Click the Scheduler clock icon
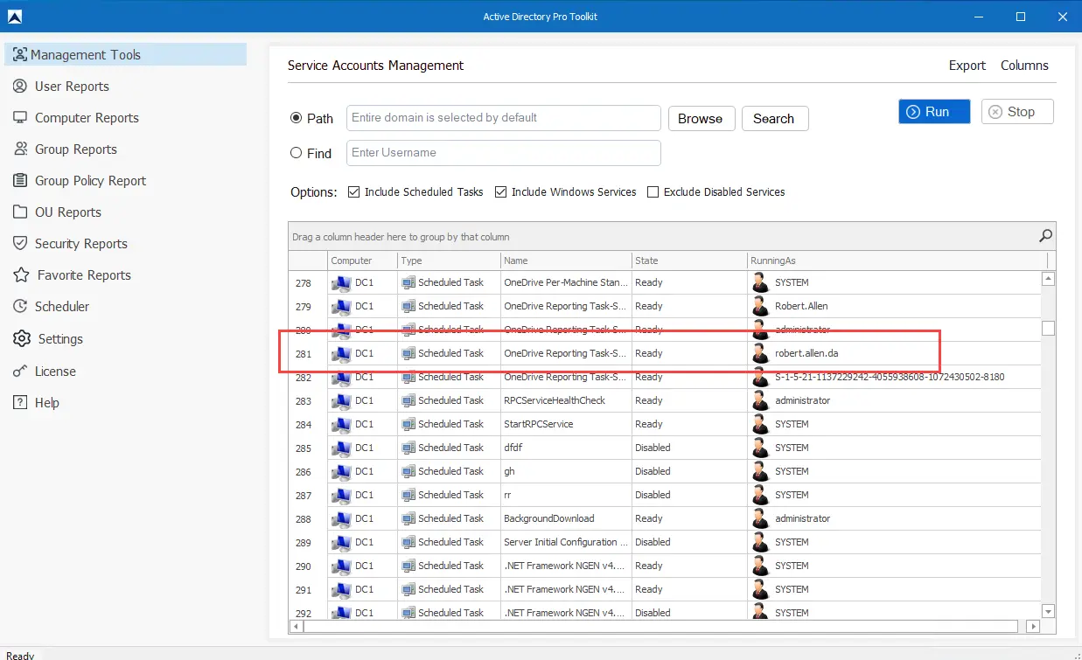Image resolution: width=1082 pixels, height=660 pixels. pos(20,306)
